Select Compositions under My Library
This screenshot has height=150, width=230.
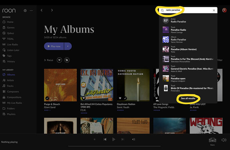tap(12, 97)
